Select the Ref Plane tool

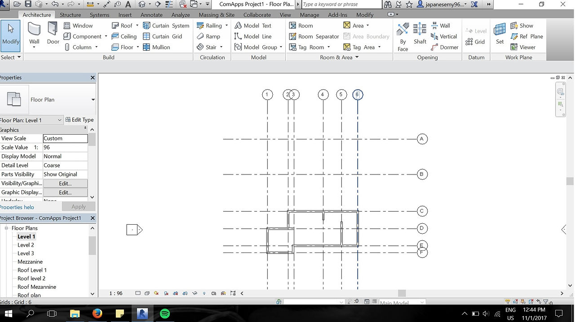coord(526,36)
